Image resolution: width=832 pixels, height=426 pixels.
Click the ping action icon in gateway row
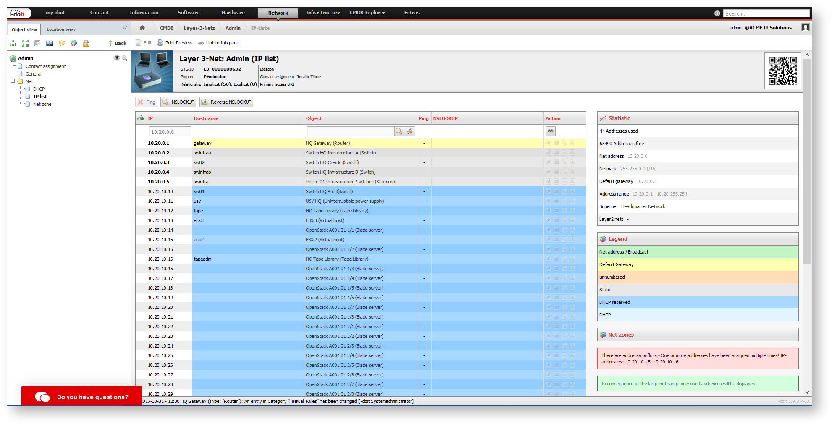coord(548,143)
